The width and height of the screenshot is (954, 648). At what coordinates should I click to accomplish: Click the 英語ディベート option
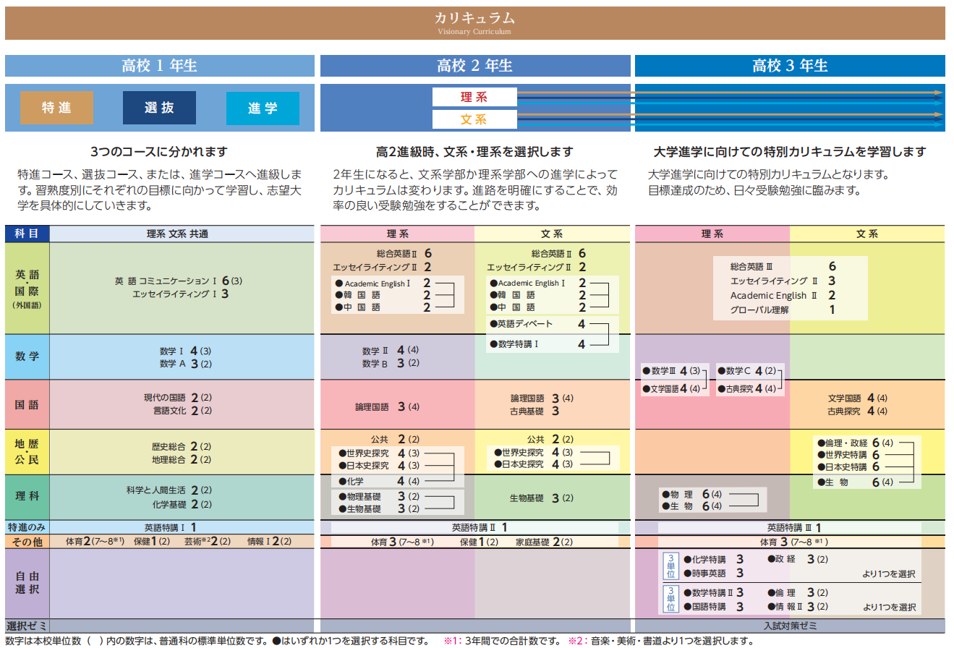click(x=537, y=324)
